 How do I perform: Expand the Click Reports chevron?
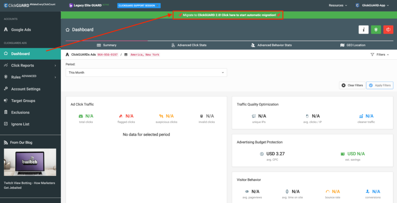point(55,66)
